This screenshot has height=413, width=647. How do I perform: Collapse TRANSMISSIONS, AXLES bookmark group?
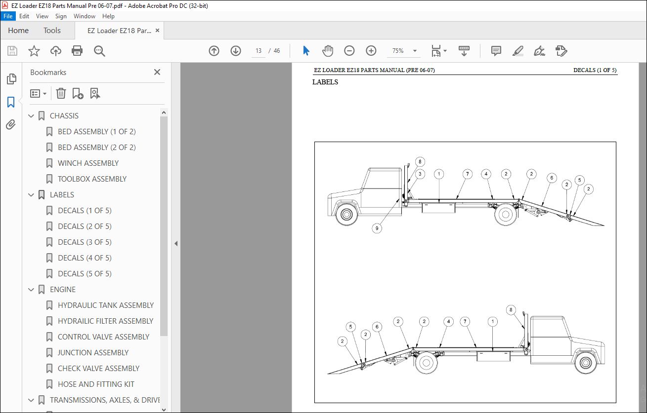[x=31, y=400]
